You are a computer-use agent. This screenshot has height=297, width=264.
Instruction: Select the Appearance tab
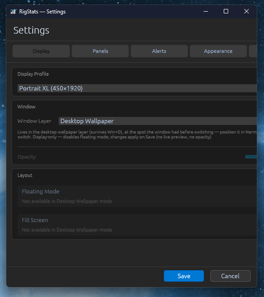218,51
